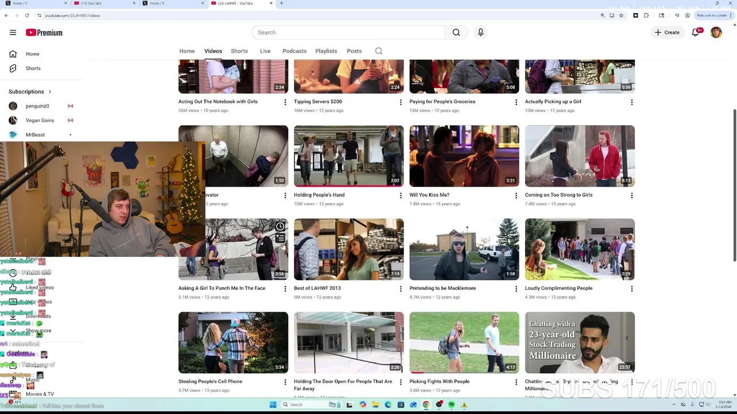Open the account avatar menu
Viewport: 737px width, 414px height.
coord(716,33)
